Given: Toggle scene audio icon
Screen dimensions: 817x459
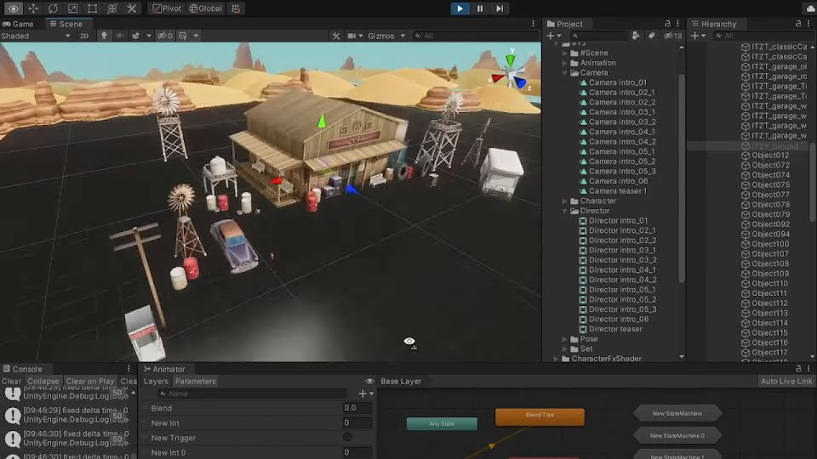Looking at the screenshot, I should [120, 36].
